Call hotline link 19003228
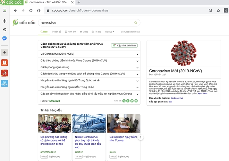The image size is (229, 161). pyautogui.click(x=54, y=101)
